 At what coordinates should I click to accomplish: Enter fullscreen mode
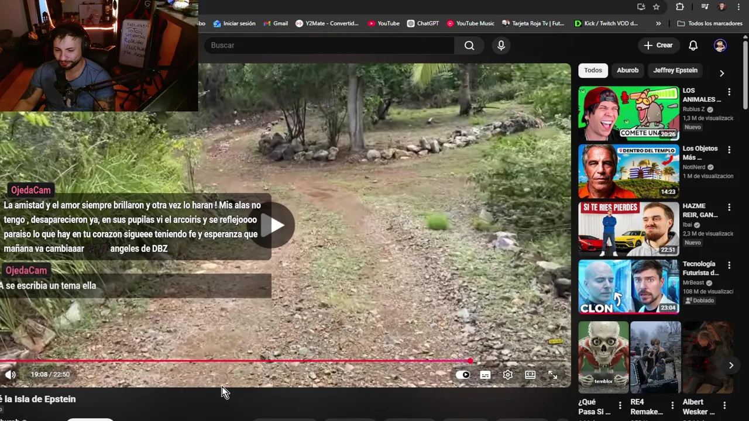point(552,375)
